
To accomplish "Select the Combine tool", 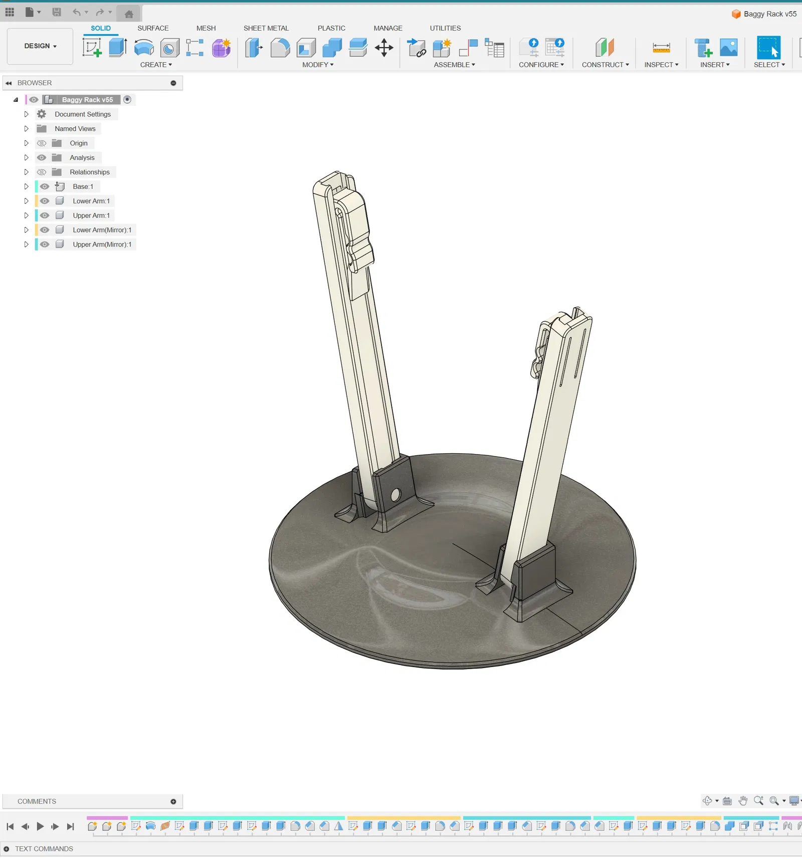I will click(332, 48).
